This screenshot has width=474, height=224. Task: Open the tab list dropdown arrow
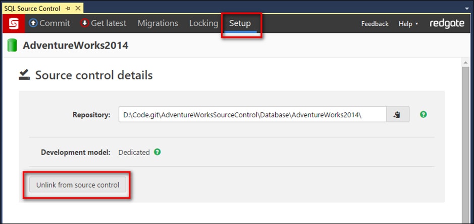pos(467,9)
